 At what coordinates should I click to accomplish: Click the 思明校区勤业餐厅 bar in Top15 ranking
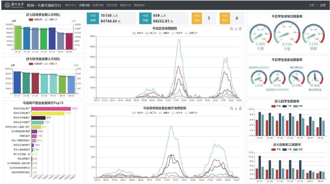(51, 108)
